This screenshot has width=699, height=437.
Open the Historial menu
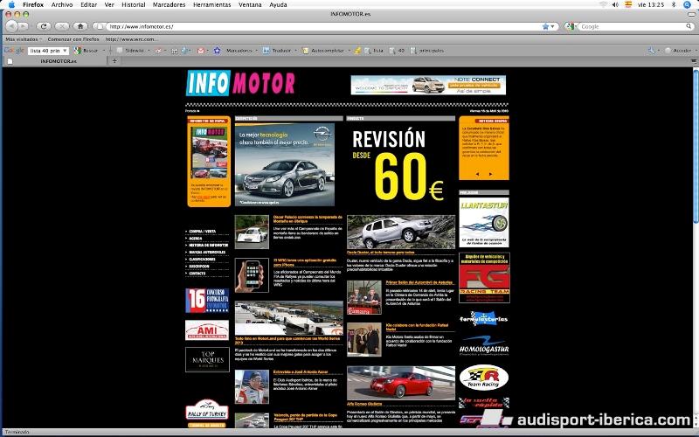[134, 4]
